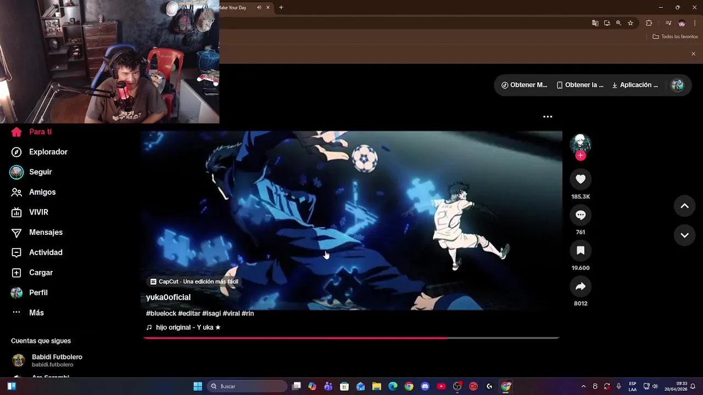Open Discord from the taskbar
This screenshot has height=395, width=703.
(x=425, y=386)
